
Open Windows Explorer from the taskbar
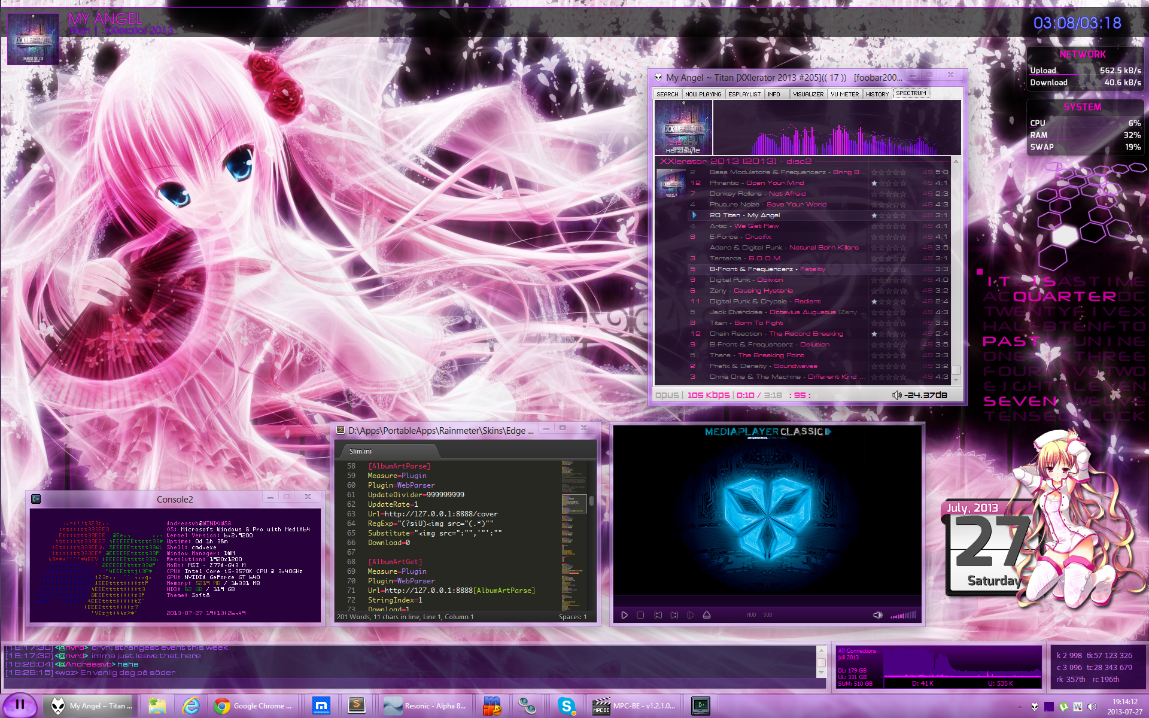(157, 706)
